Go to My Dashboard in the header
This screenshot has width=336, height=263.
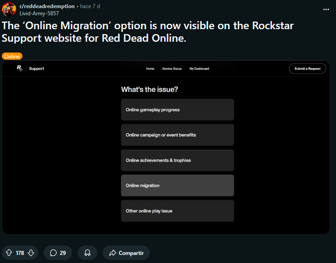pyautogui.click(x=199, y=69)
